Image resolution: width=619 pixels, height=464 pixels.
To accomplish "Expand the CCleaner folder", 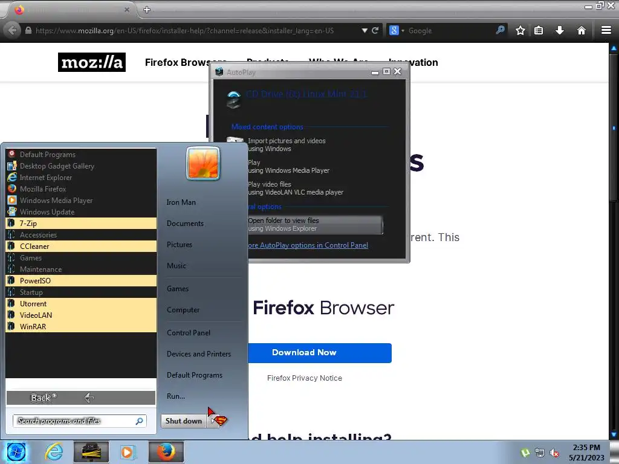I will 81,246.
